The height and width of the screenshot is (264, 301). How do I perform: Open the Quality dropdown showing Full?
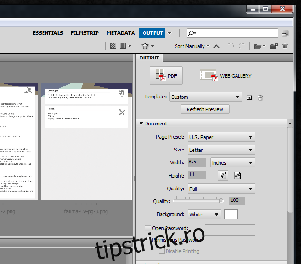coord(221,189)
